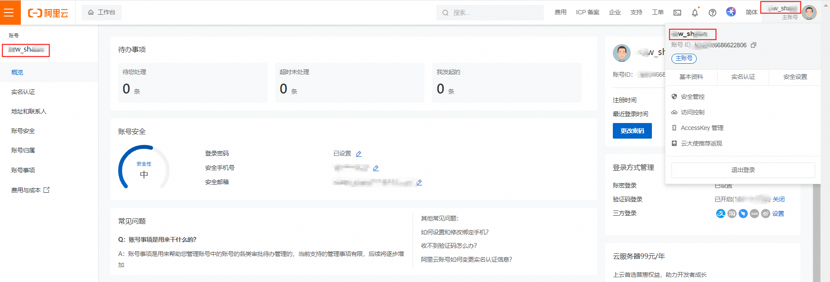Click the 退出登录 logout button
The image size is (830, 282).
(x=743, y=170)
